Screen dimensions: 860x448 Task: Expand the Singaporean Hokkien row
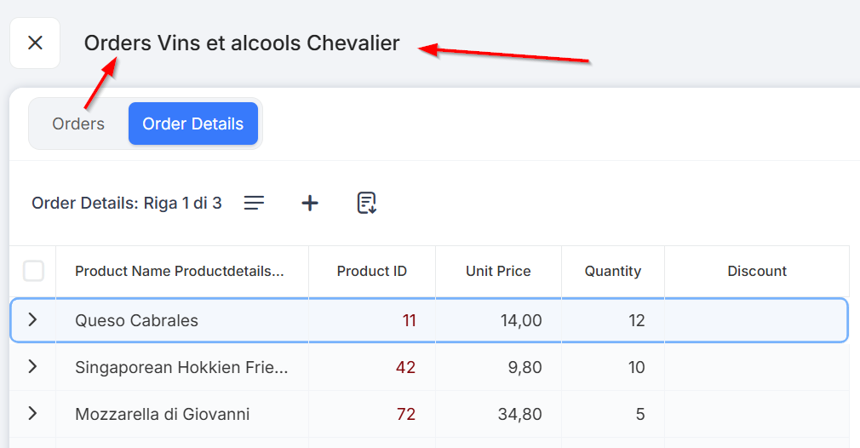point(32,366)
